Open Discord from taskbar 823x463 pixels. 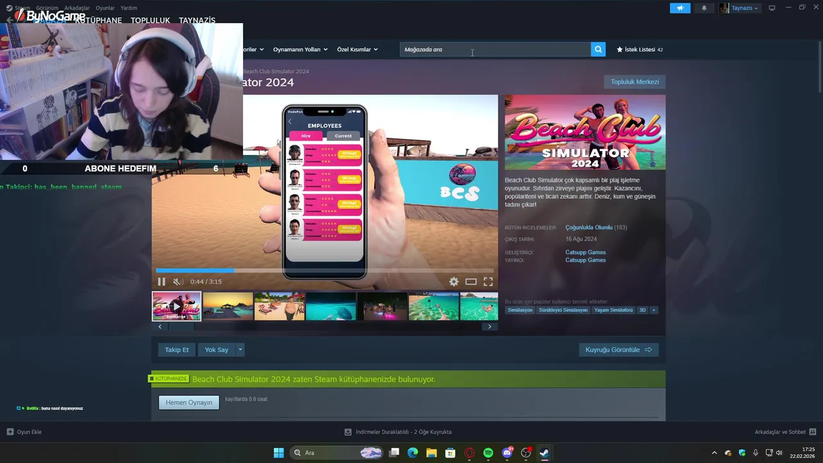pos(507,453)
